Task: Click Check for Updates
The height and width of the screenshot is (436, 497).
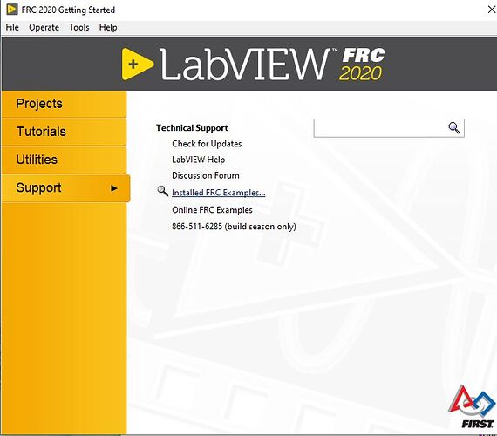Action: [207, 144]
